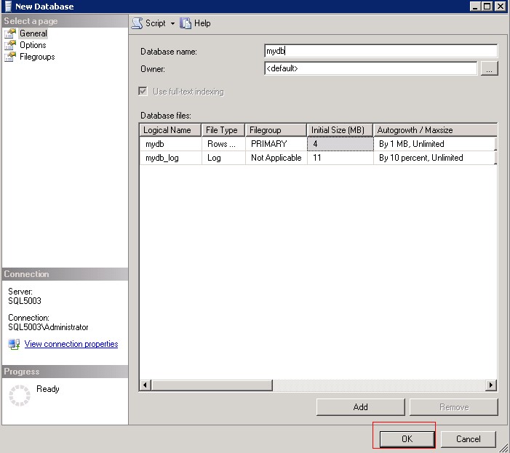Screen dimensions: 510x453
Task: Click the Script icon in the toolbar
Action: [x=137, y=23]
